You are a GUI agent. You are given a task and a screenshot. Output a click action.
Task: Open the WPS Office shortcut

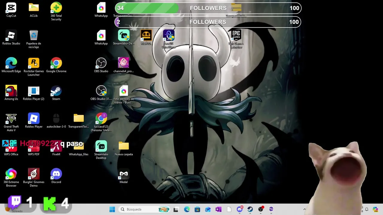pyautogui.click(x=11, y=149)
